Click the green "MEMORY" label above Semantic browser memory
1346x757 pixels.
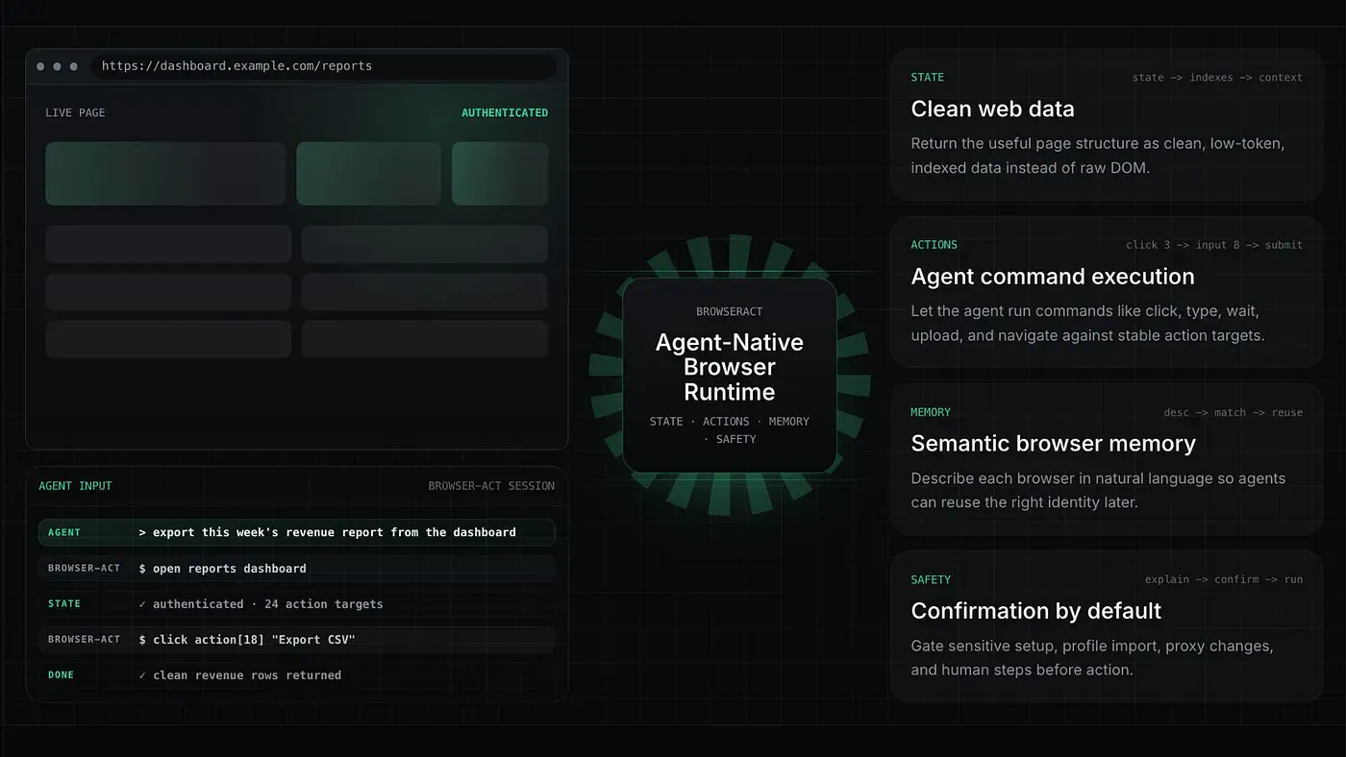click(931, 412)
